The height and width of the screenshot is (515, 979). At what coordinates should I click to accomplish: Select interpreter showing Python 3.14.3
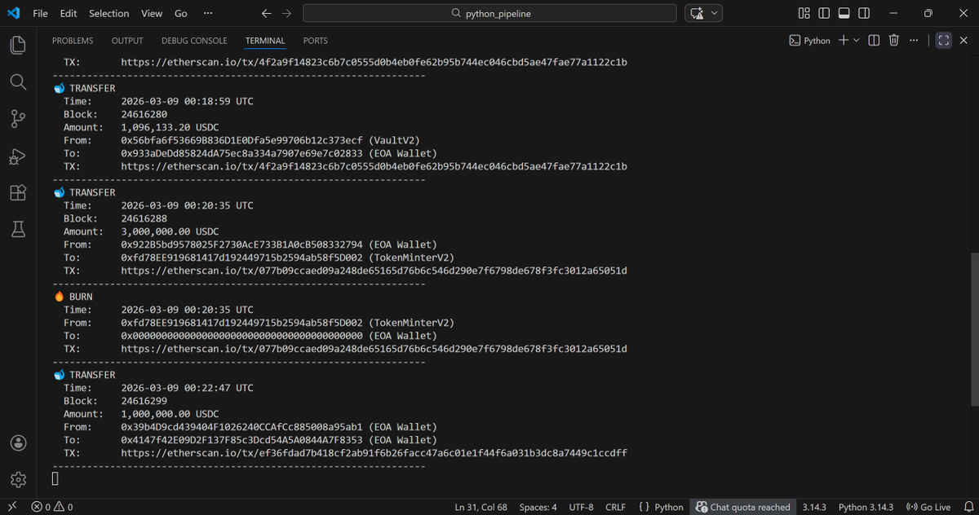(x=866, y=507)
